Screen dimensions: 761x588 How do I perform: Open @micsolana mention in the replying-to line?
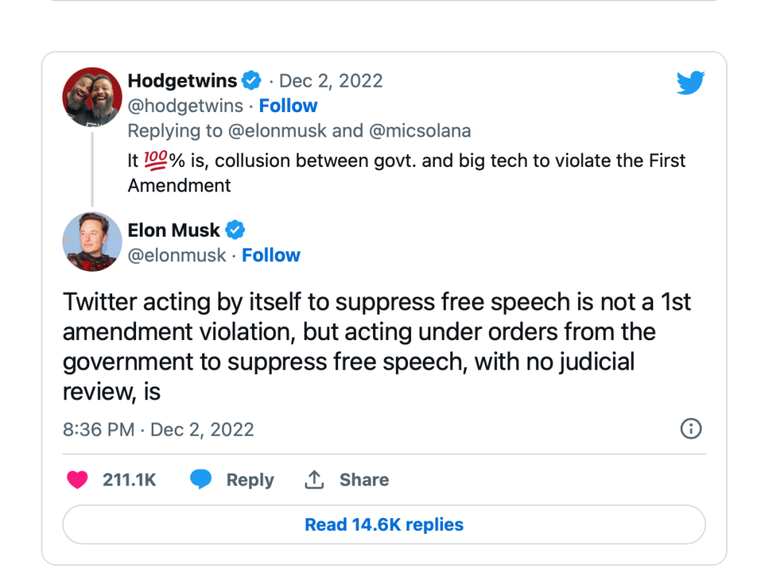419,131
